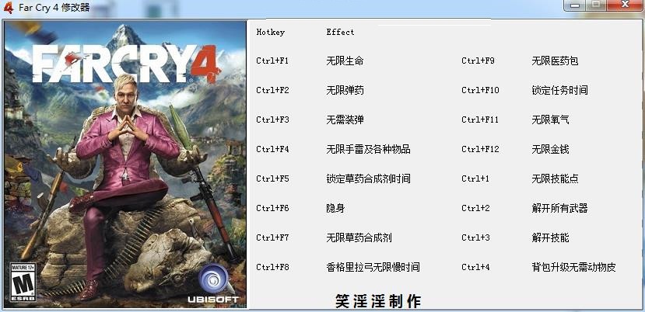This screenshot has width=645, height=312.
Task: Select the 隐身 stealth entry
Action: [335, 209]
